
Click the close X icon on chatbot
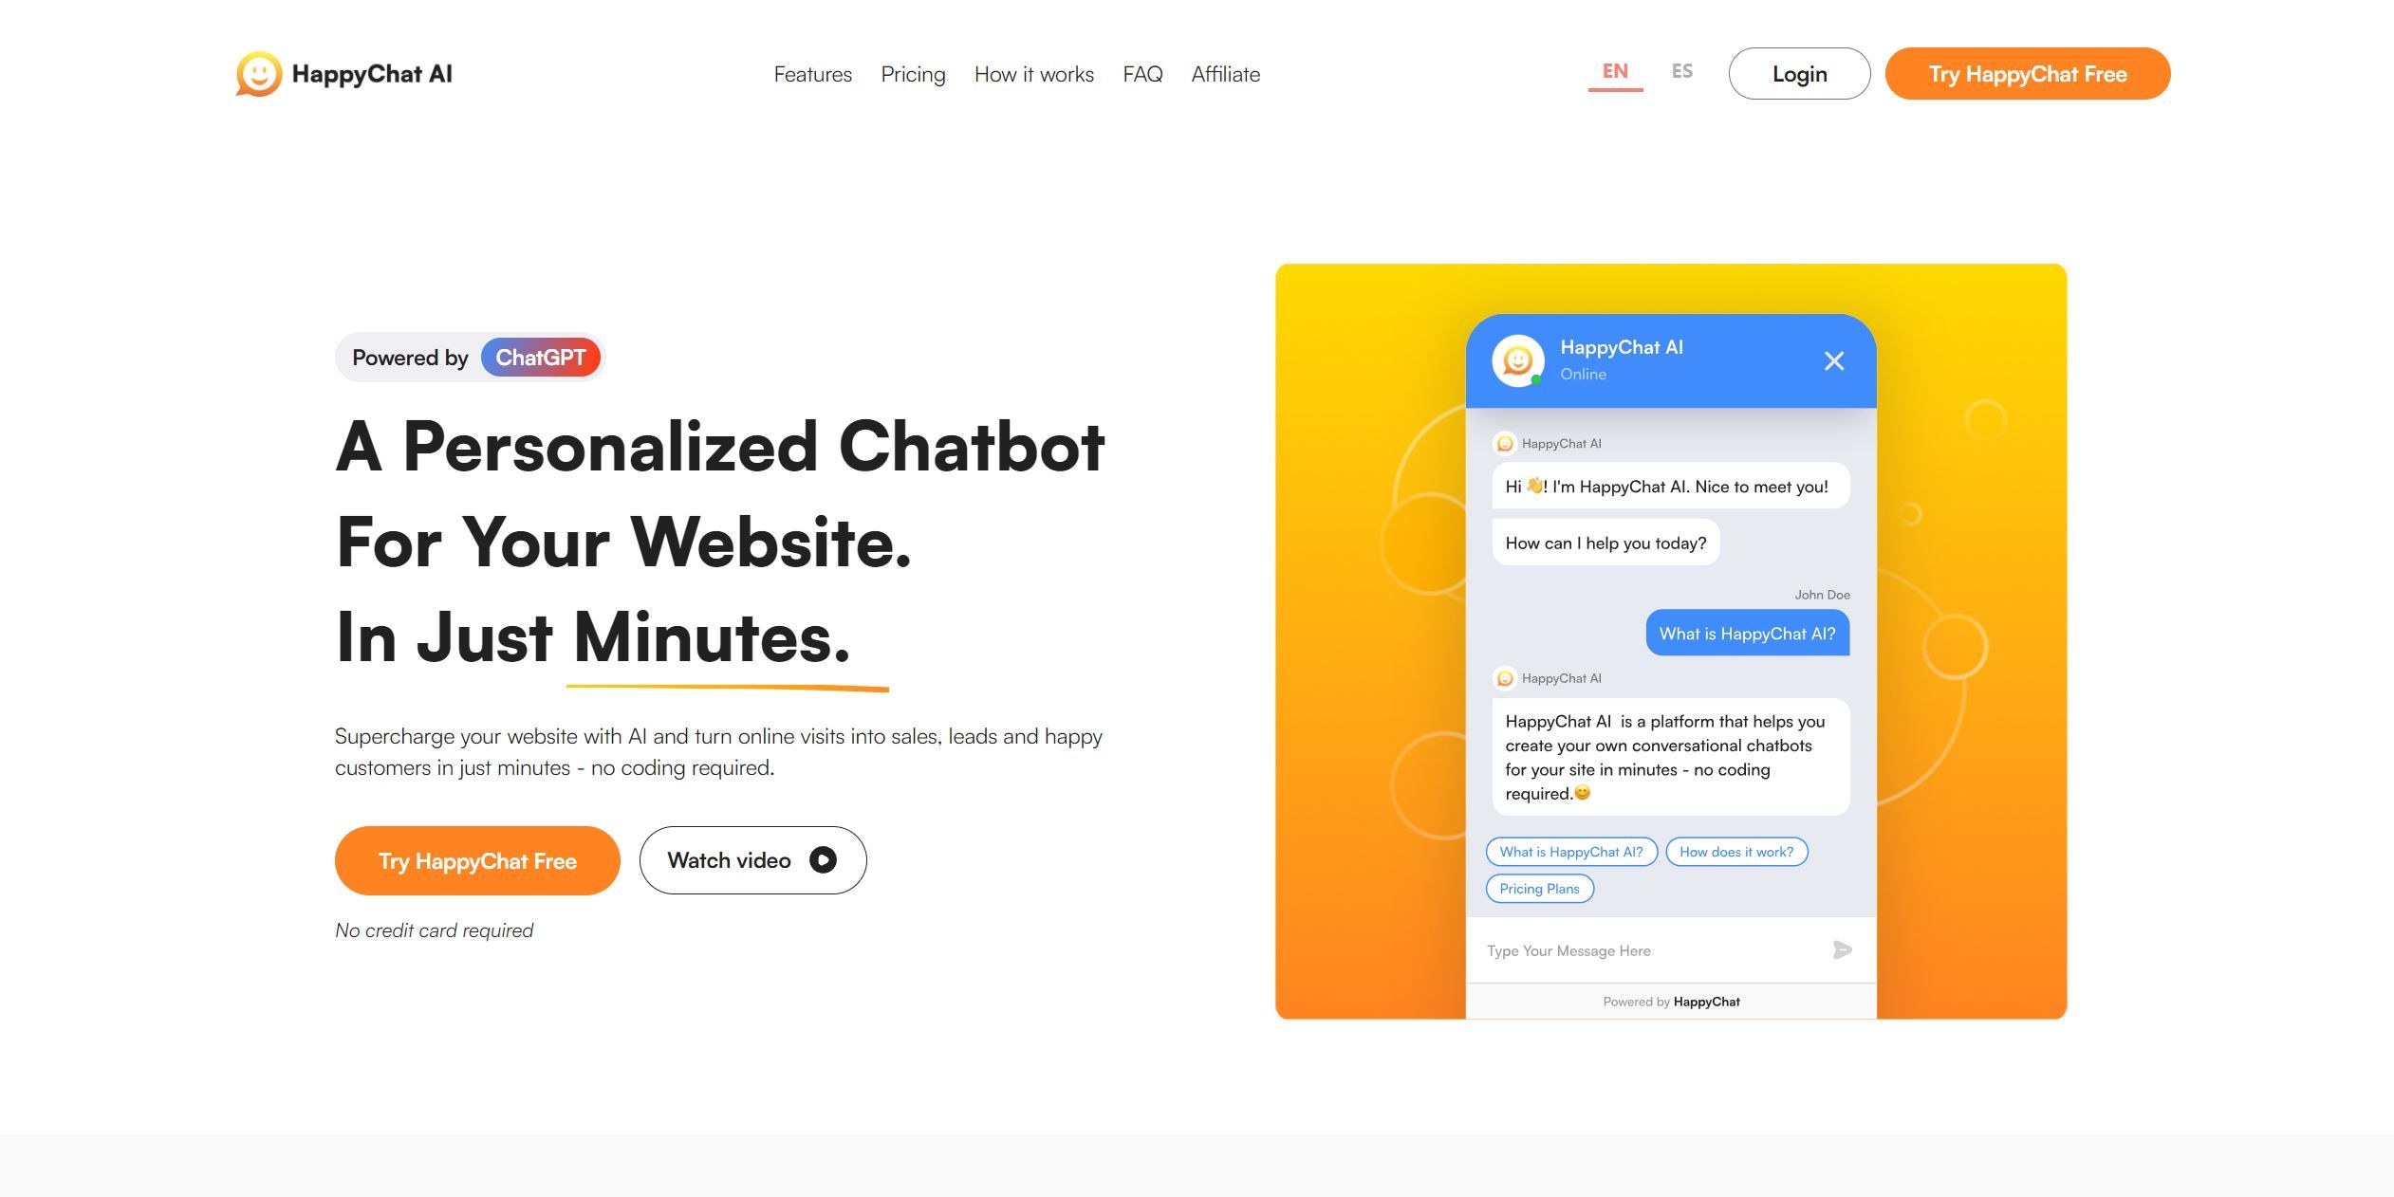(1832, 360)
